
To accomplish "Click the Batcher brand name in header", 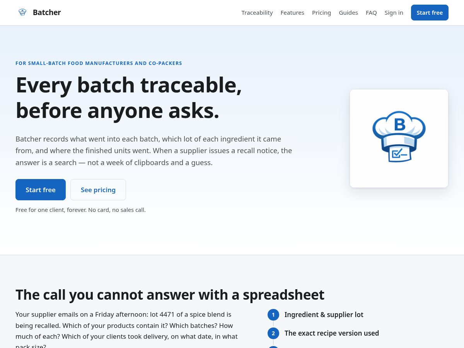I will click(x=47, y=12).
